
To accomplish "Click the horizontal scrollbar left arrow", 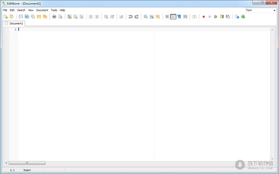I will pyautogui.click(x=7, y=163).
